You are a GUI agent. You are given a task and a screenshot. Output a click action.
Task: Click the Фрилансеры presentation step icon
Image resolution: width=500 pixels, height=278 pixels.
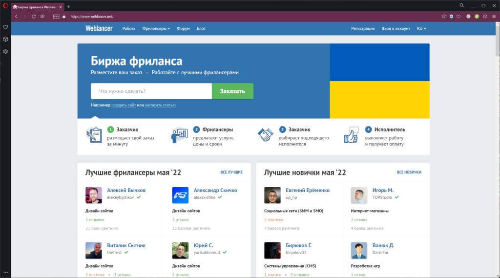[180, 135]
